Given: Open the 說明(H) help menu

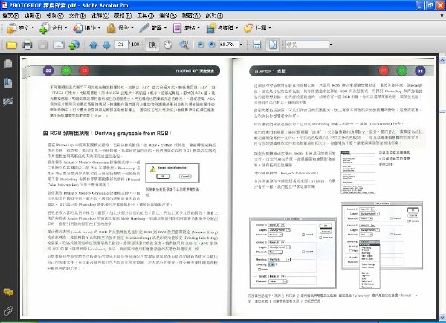Looking at the screenshot, I should pyautogui.click(x=214, y=16).
